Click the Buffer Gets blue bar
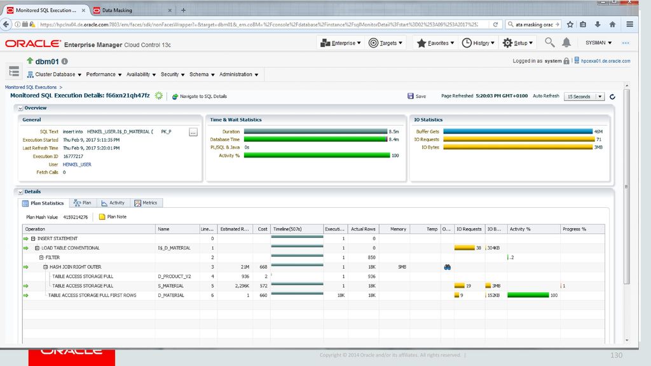Image resolution: width=651 pixels, height=366 pixels. click(517, 132)
